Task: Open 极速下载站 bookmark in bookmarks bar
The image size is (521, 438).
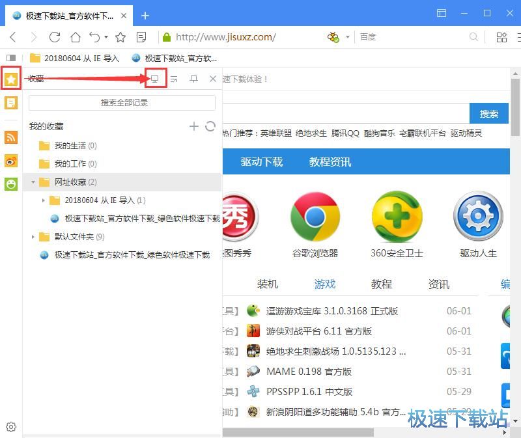Action: (x=175, y=58)
